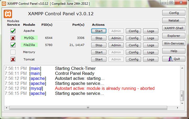Click the log scroll up arrow
Image resolution: width=189 pixels, height=119 pixels.
182,68
